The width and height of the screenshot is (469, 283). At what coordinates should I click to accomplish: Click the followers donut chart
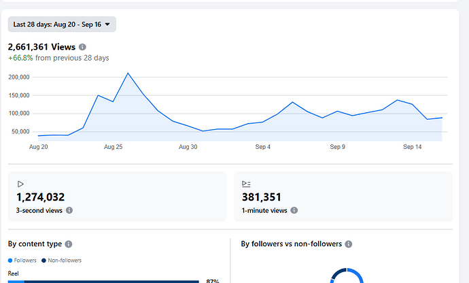[x=348, y=276]
